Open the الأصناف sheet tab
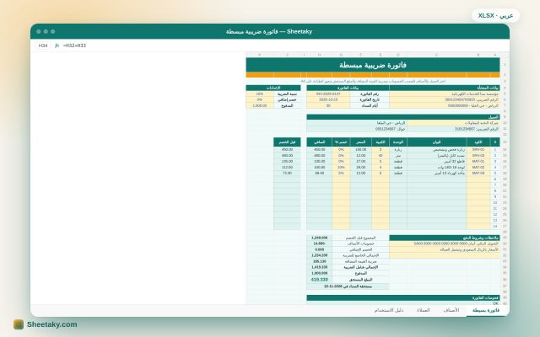Screen dimensions: 540x337 (x=451, y=310)
